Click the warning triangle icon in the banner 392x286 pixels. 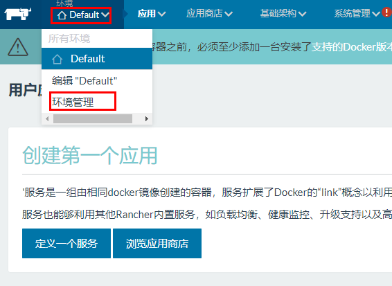[18, 47]
